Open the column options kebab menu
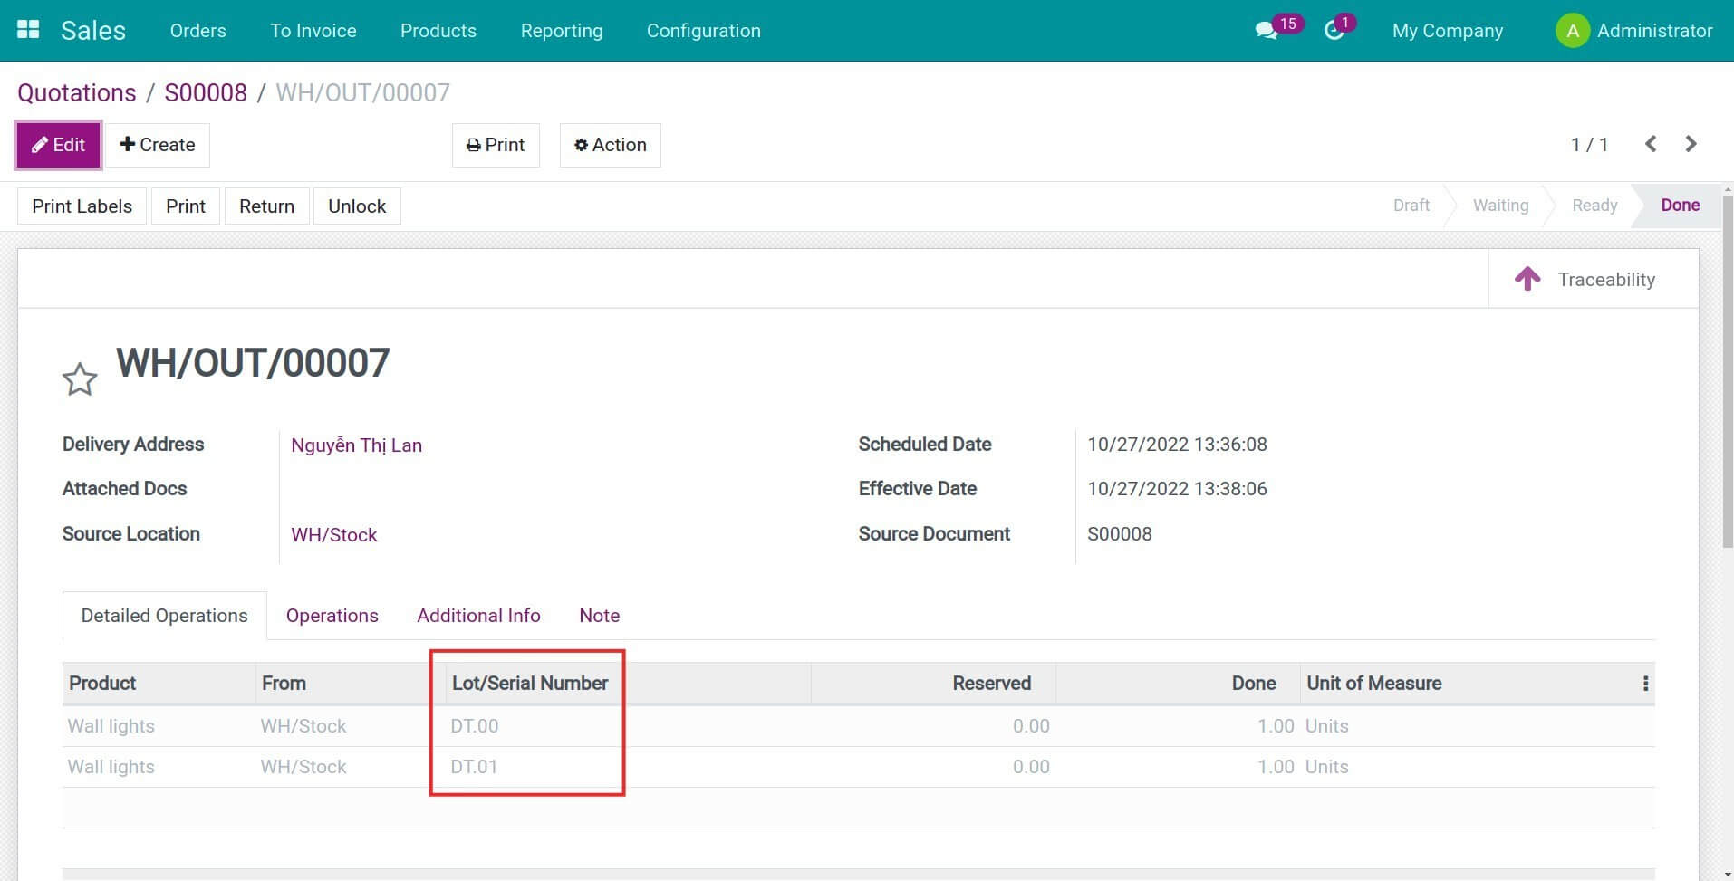 [x=1645, y=684]
